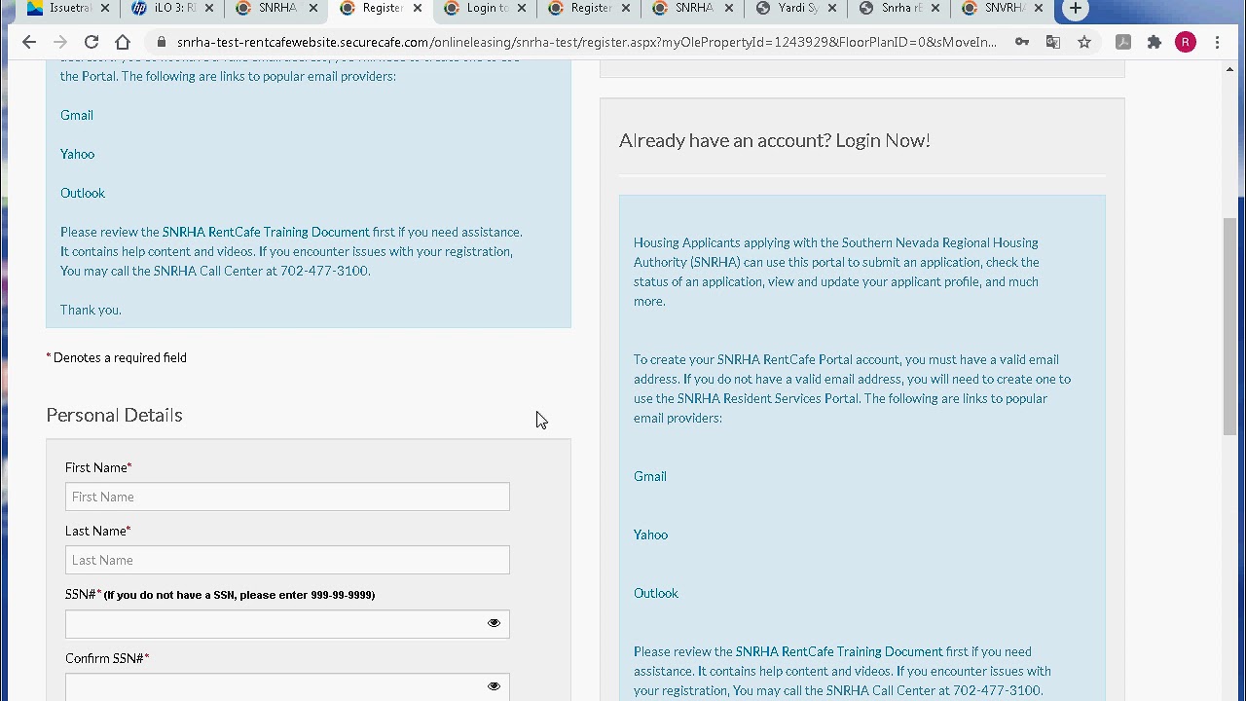Close the Yardi Sy tab
1246x701 pixels.
click(832, 8)
